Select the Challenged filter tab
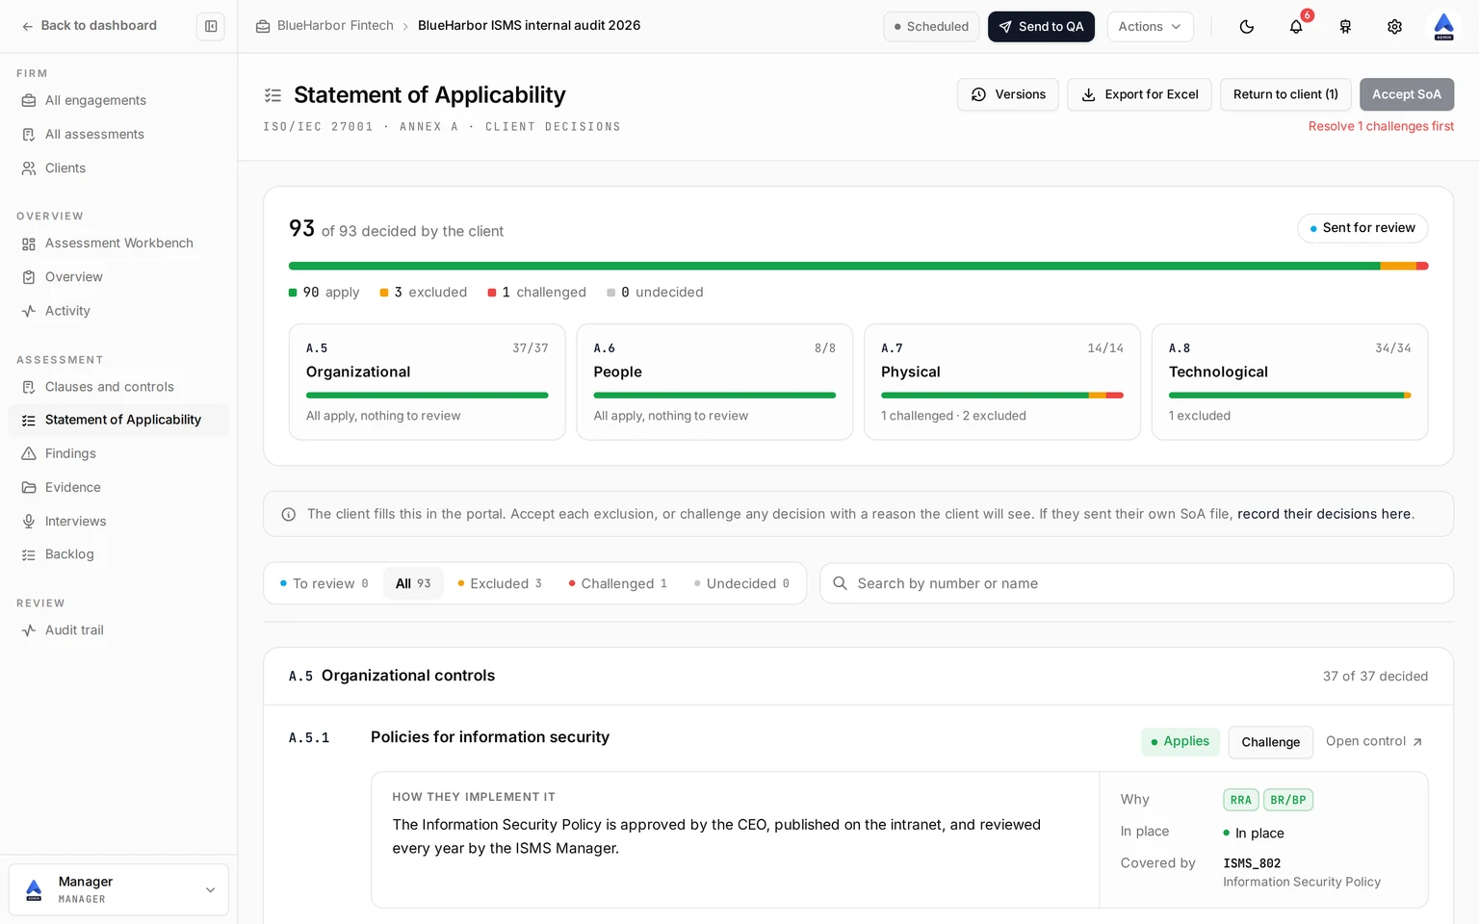Screen dimensions: 1479x924 (618, 583)
